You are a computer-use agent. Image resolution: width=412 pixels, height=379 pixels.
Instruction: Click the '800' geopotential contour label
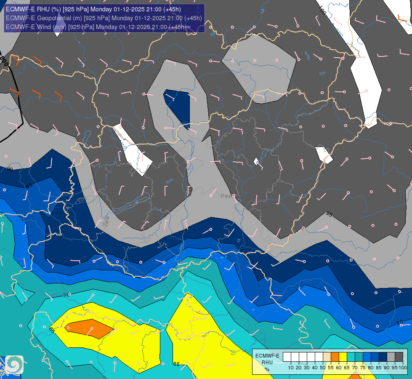coord(4,61)
